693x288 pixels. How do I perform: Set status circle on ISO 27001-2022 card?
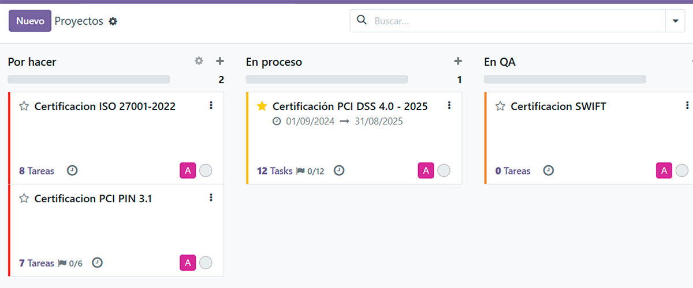tap(206, 170)
